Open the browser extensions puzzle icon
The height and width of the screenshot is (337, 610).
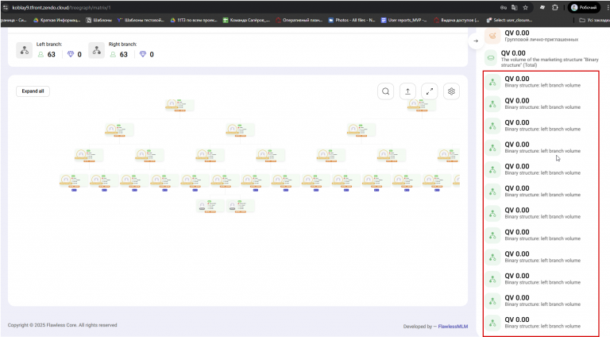tap(555, 7)
